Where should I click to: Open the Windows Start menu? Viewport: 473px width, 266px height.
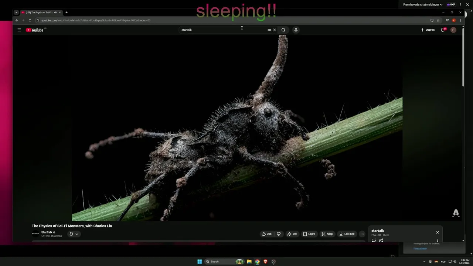point(200,262)
